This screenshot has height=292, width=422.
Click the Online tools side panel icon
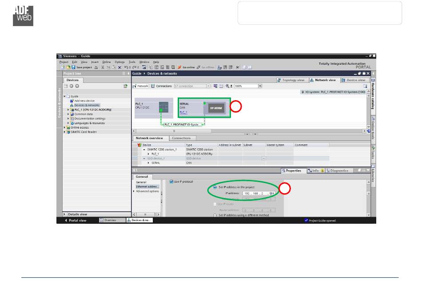pyautogui.click(x=373, y=118)
